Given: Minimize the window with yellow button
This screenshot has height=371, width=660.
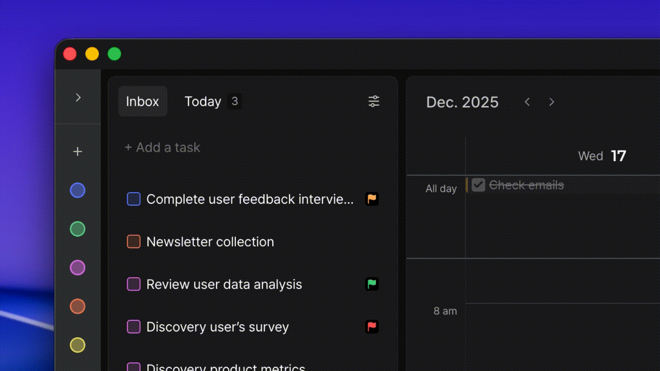Looking at the screenshot, I should [x=92, y=54].
